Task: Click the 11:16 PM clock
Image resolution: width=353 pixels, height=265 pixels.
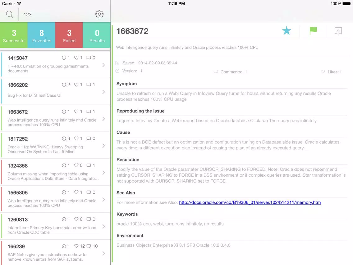Action: tap(176, 4)
